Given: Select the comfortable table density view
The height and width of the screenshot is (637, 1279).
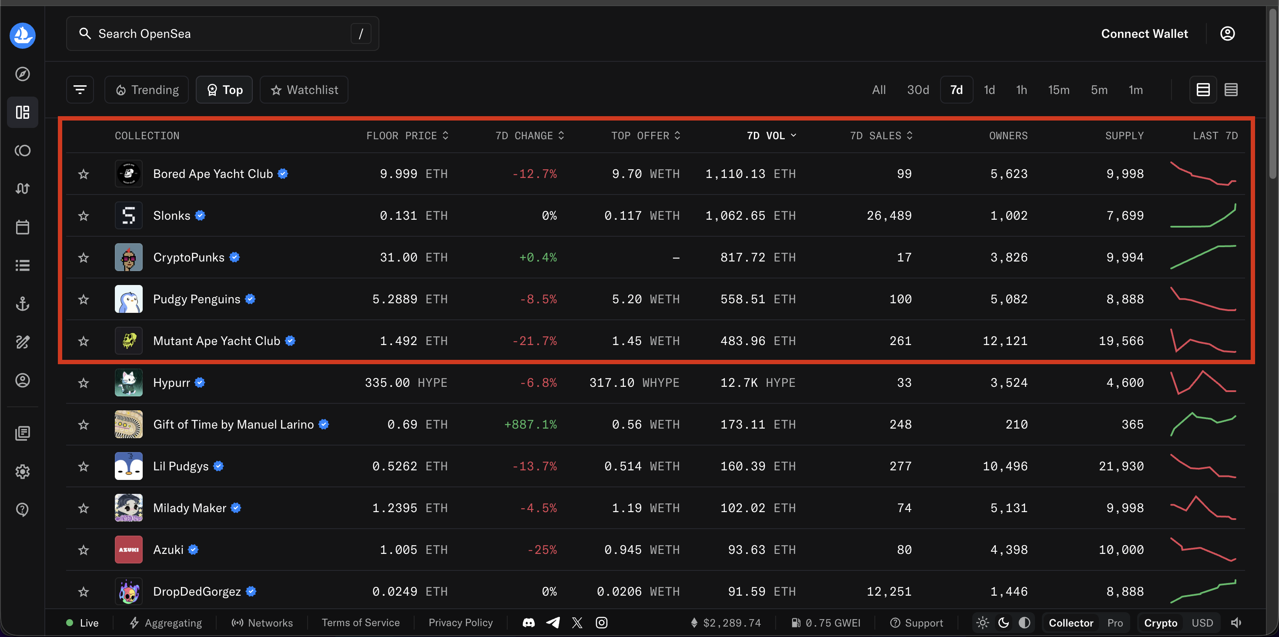Looking at the screenshot, I should click(1203, 90).
